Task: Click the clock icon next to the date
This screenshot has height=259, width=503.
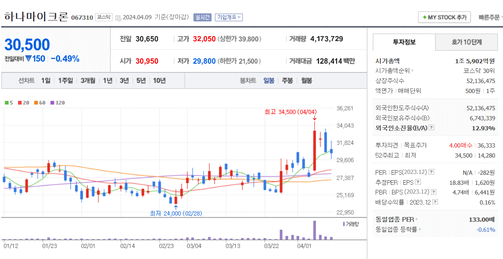Action: pyautogui.click(x=118, y=18)
